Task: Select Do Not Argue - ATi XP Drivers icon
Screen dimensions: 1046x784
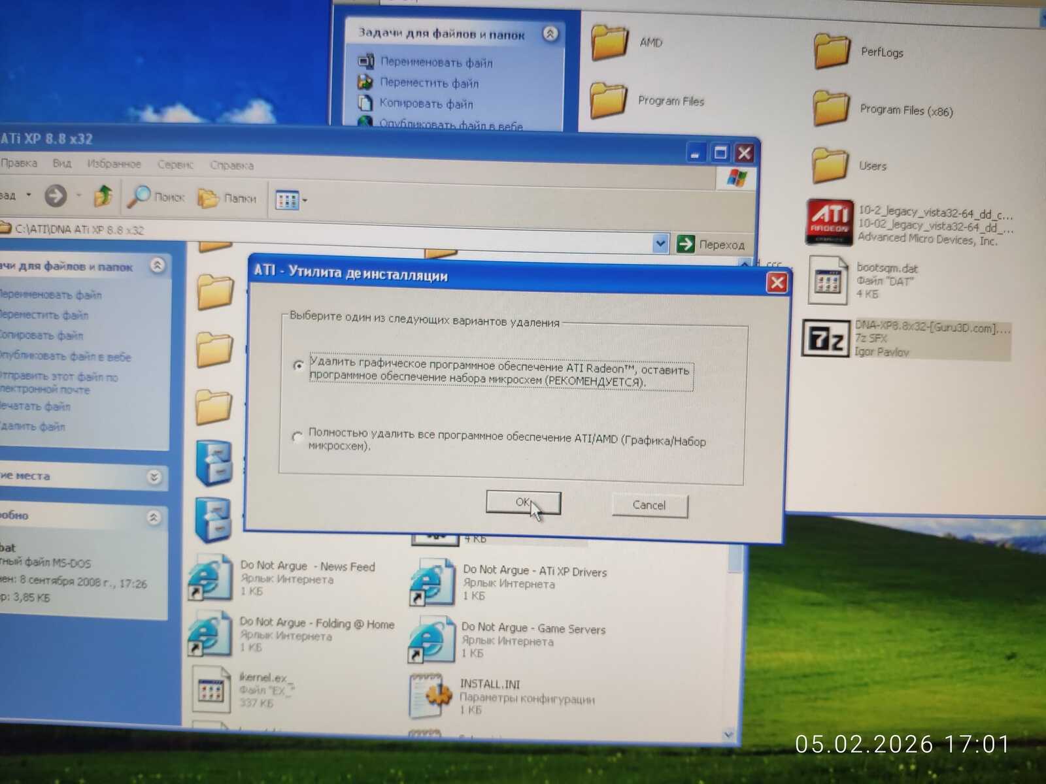Action: [432, 581]
